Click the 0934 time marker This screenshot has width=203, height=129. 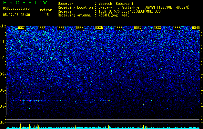click(80, 28)
